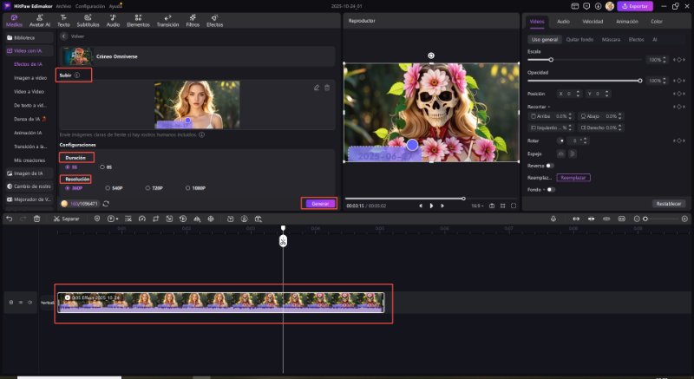This screenshot has width=694, height=379.
Task: Open the 16:9 aspect ratio dropdown
Action: click(x=477, y=206)
